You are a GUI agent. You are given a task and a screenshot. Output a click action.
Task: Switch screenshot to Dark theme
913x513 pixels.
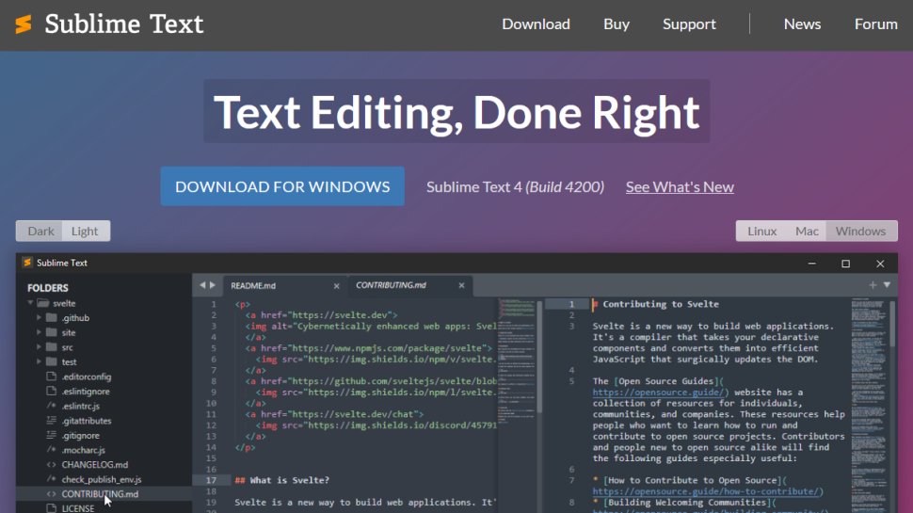pos(40,232)
